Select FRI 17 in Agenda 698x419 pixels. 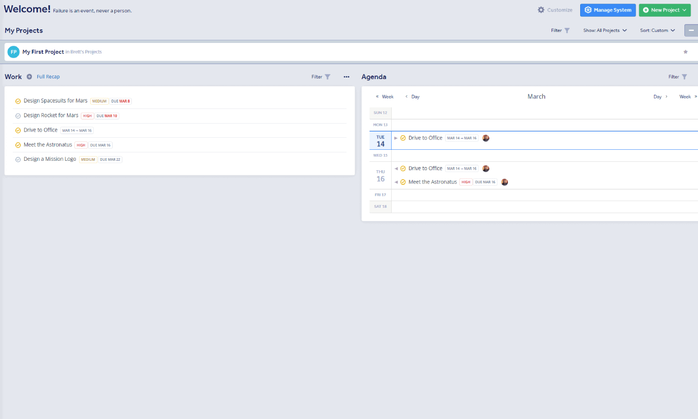380,195
